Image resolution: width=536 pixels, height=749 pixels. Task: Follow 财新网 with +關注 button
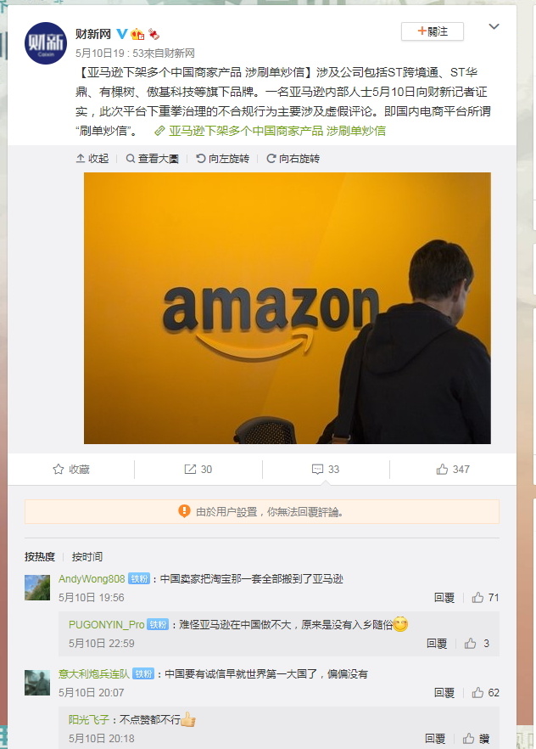click(432, 31)
